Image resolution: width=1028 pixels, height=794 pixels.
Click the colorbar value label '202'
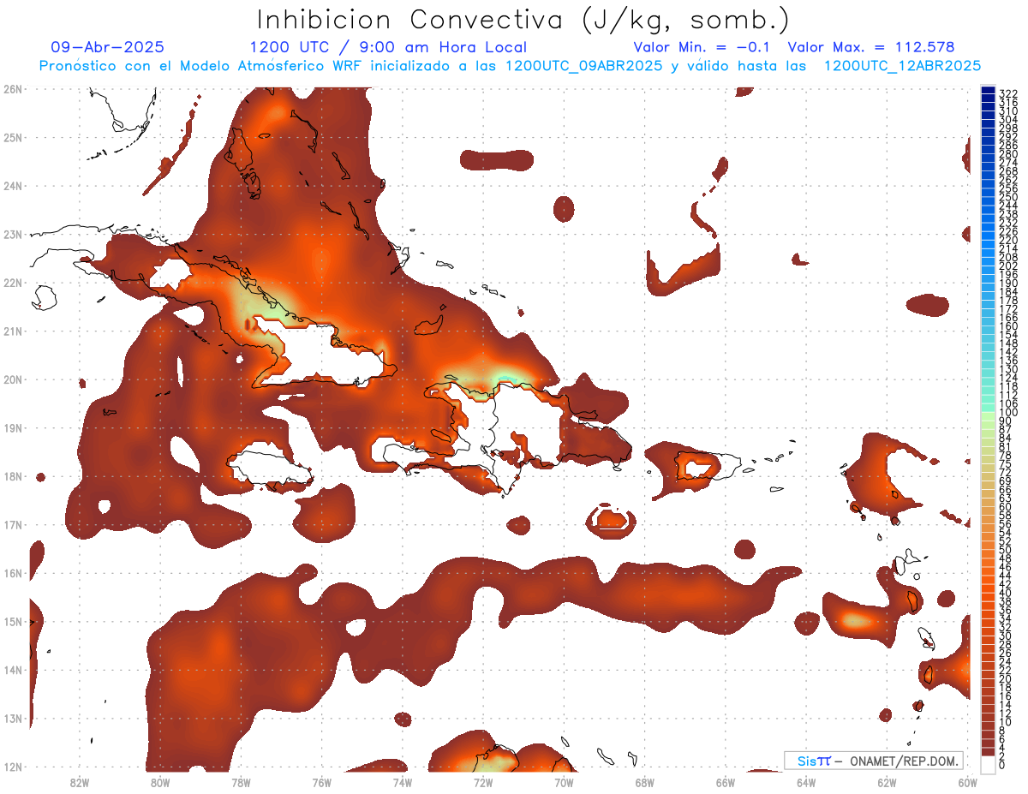1008,266
